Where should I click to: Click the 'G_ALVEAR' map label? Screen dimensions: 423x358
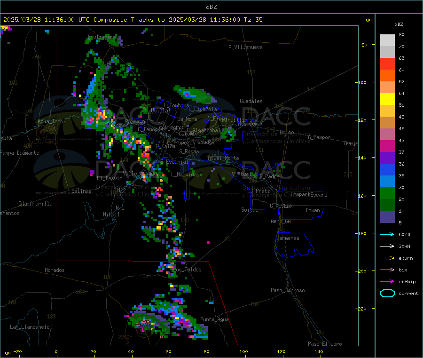(x=281, y=206)
